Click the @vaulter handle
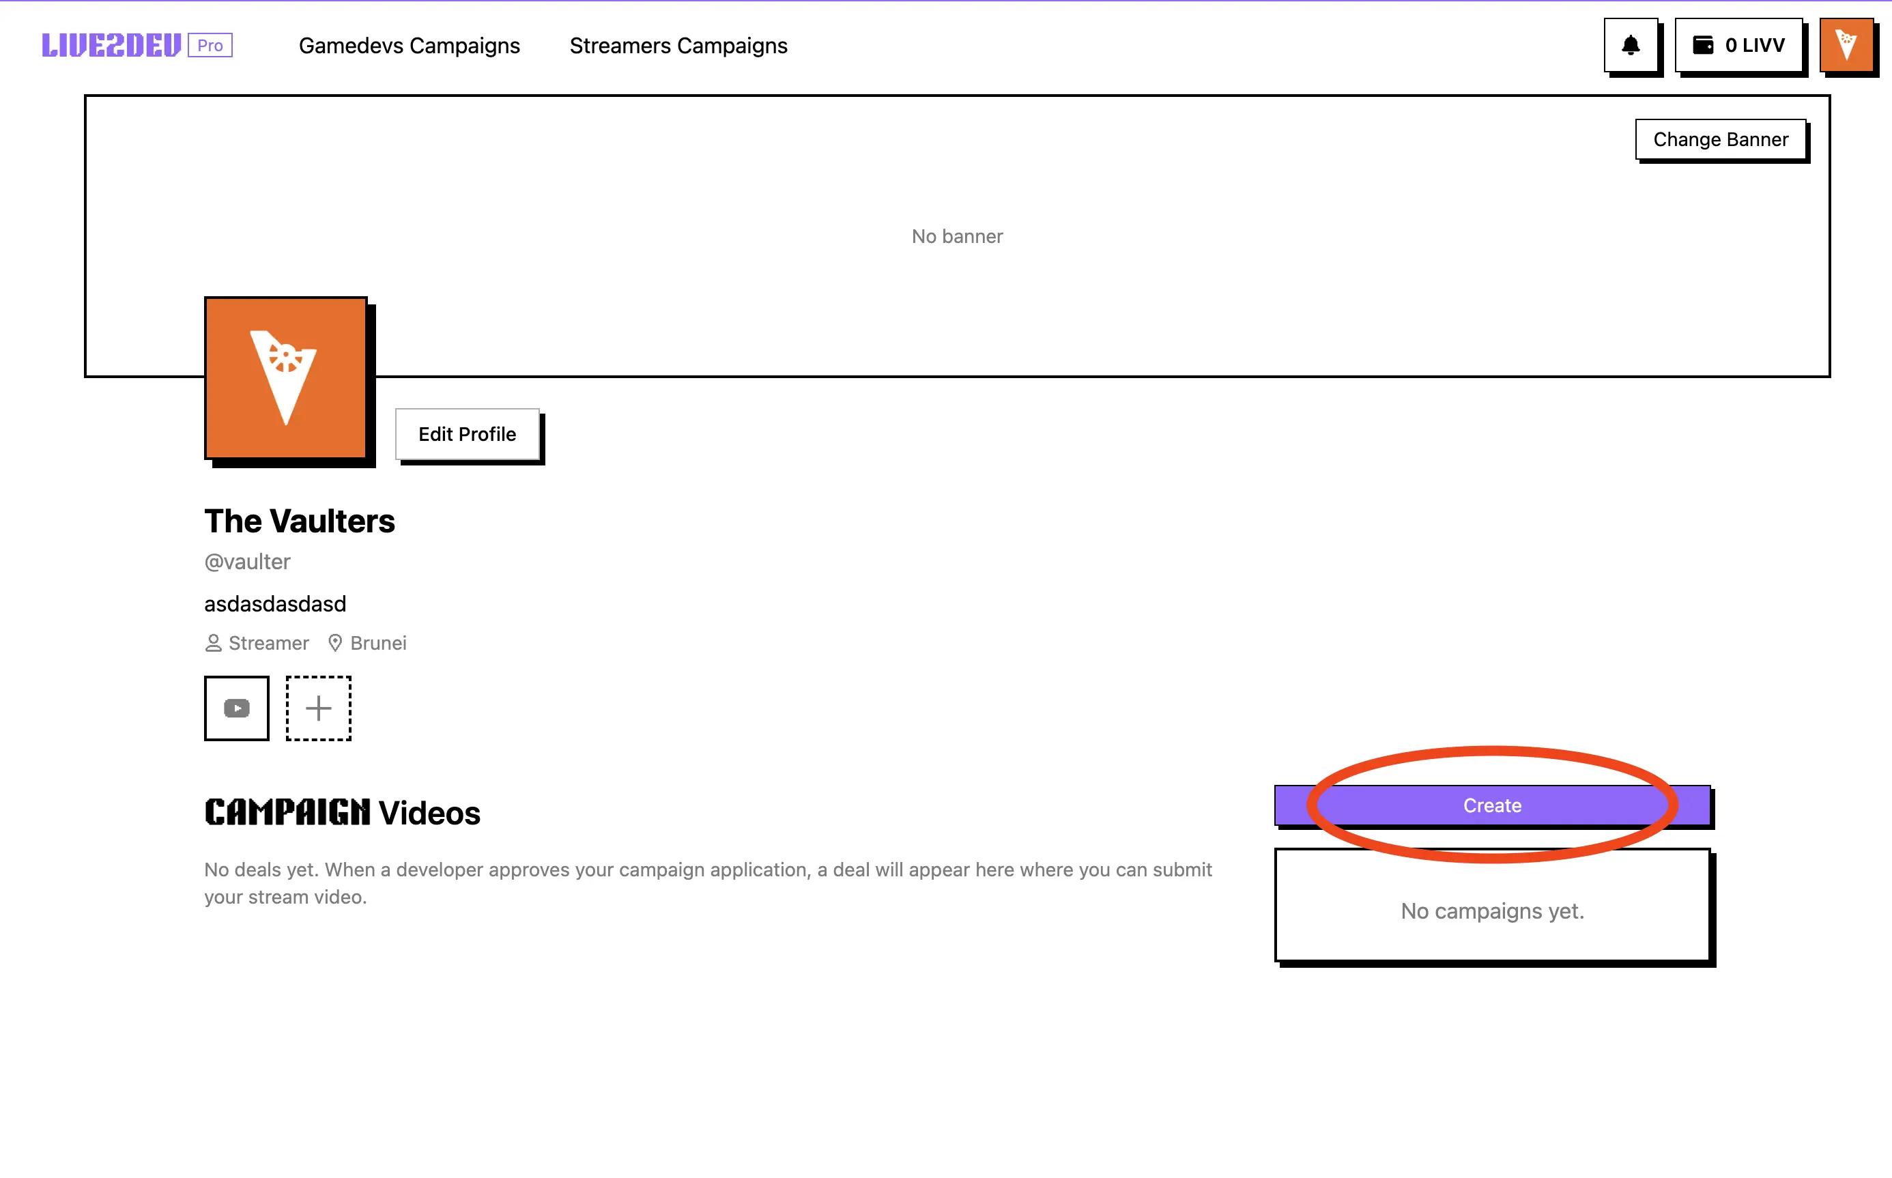 [247, 562]
